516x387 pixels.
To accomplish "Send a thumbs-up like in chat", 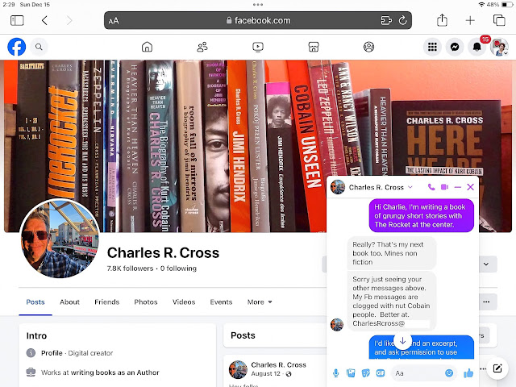I will pyautogui.click(x=468, y=372).
